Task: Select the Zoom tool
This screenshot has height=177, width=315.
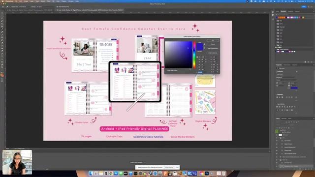Action: pyautogui.click(x=2, y=67)
